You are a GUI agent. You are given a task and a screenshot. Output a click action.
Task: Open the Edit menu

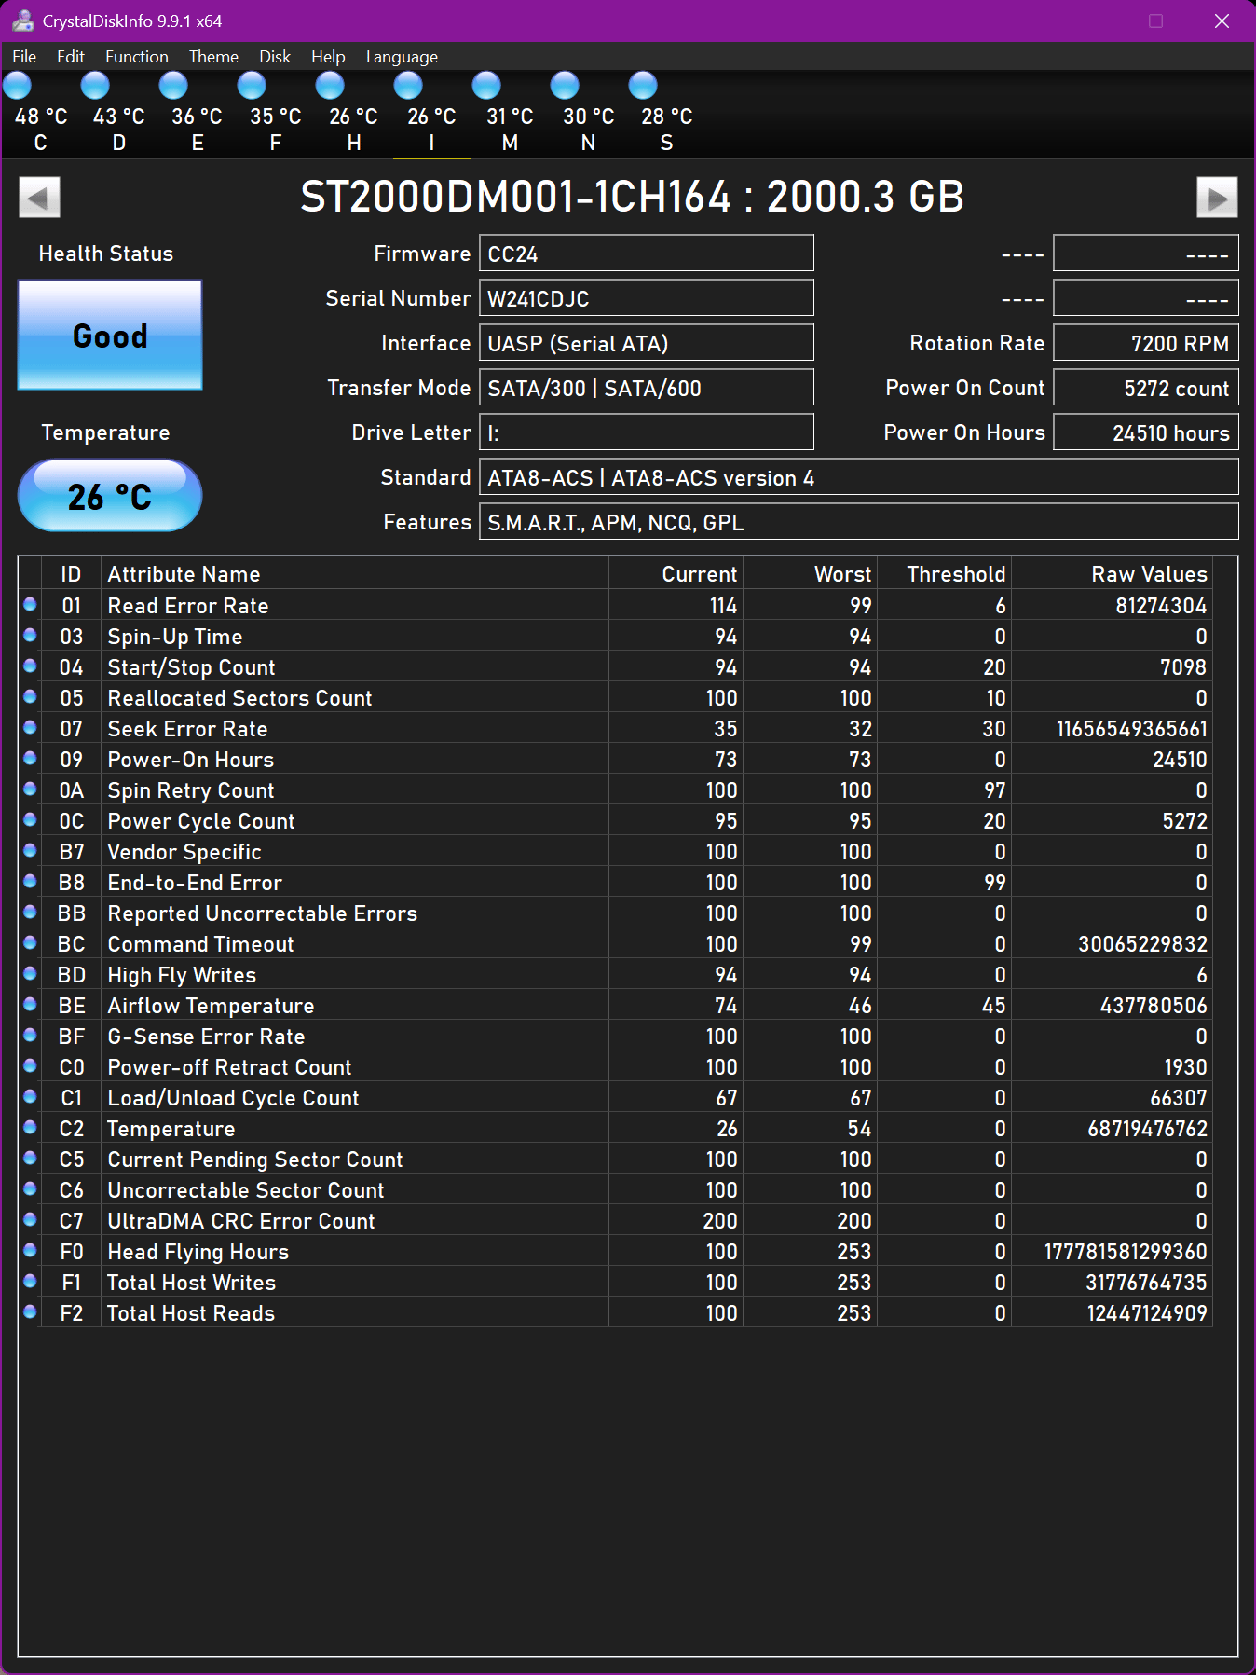pos(71,57)
